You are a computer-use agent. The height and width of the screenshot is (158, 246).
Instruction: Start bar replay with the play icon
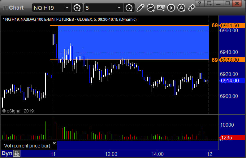click(171, 8)
